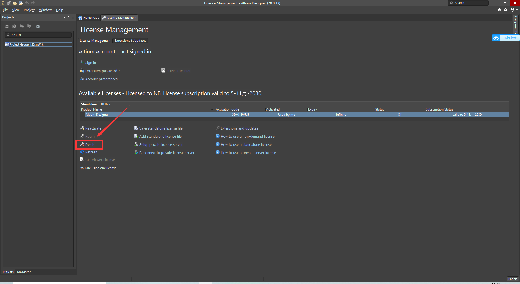Click the Panels button in status bar
Viewport: 520px width, 284px height.
512,279
